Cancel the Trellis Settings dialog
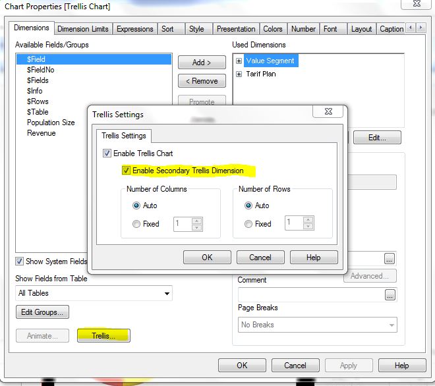 coord(260,258)
